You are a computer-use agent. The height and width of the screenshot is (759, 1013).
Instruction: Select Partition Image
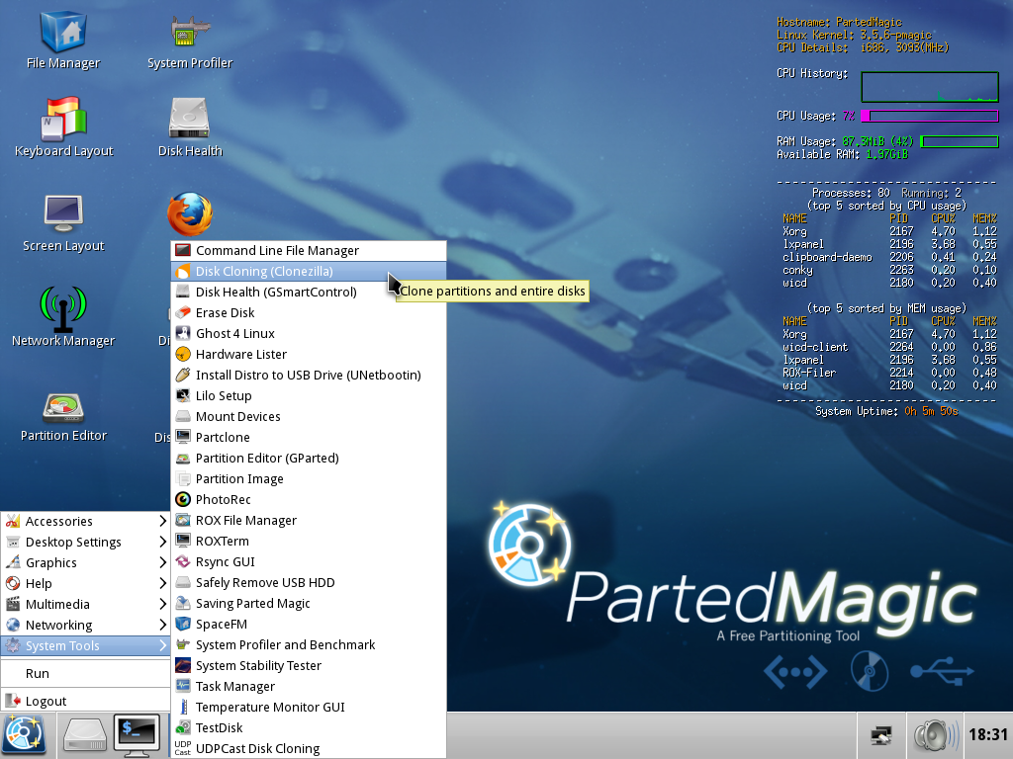[x=309, y=479]
